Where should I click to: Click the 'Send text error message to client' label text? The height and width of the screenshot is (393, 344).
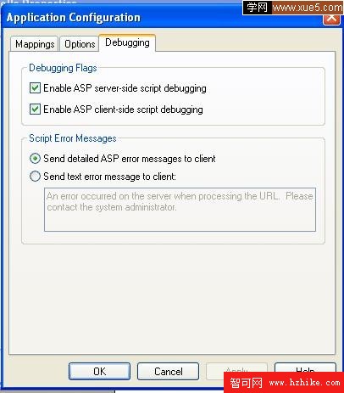109,177
